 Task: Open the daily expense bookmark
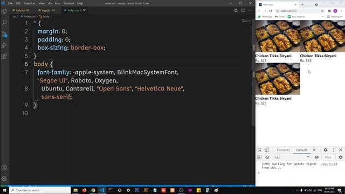click(x=296, y=17)
